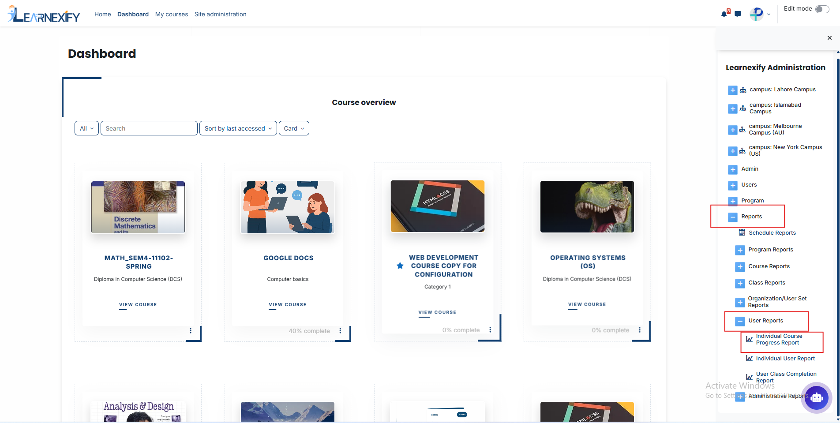Open the messaging chat bubble icon
This screenshot has height=423, width=840.
click(738, 14)
